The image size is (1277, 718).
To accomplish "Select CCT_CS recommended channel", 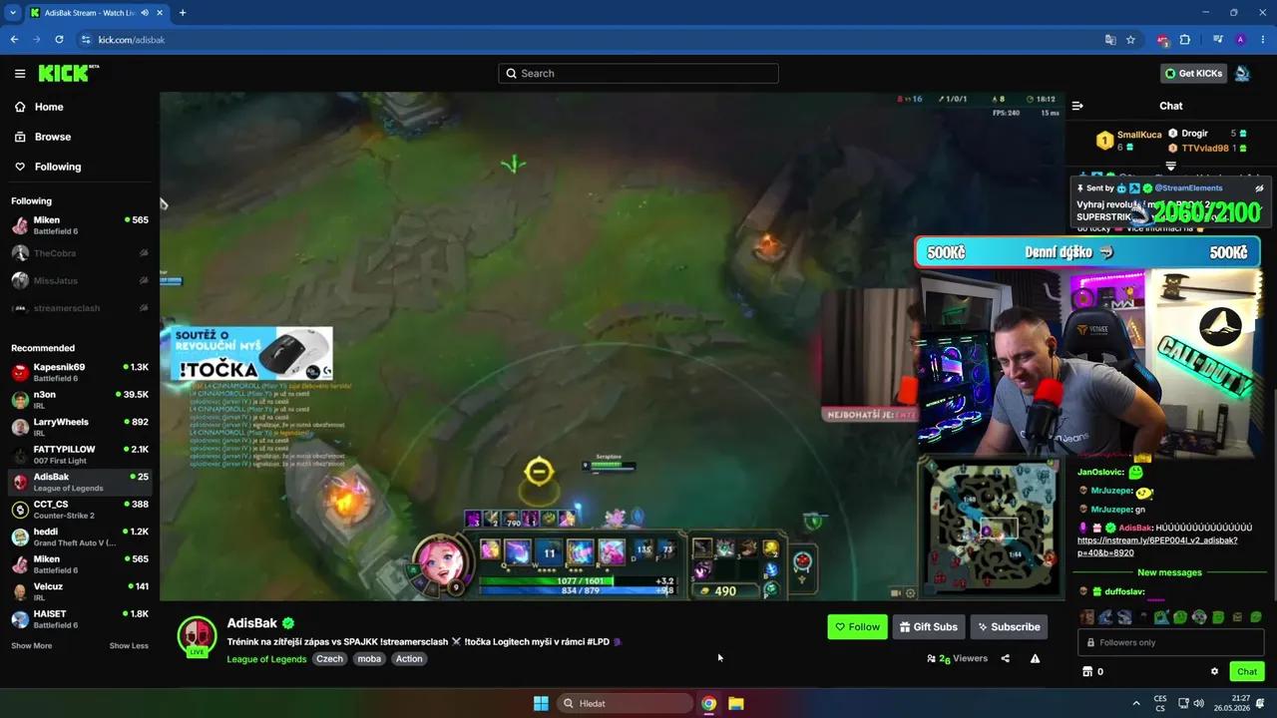I will [80, 510].
